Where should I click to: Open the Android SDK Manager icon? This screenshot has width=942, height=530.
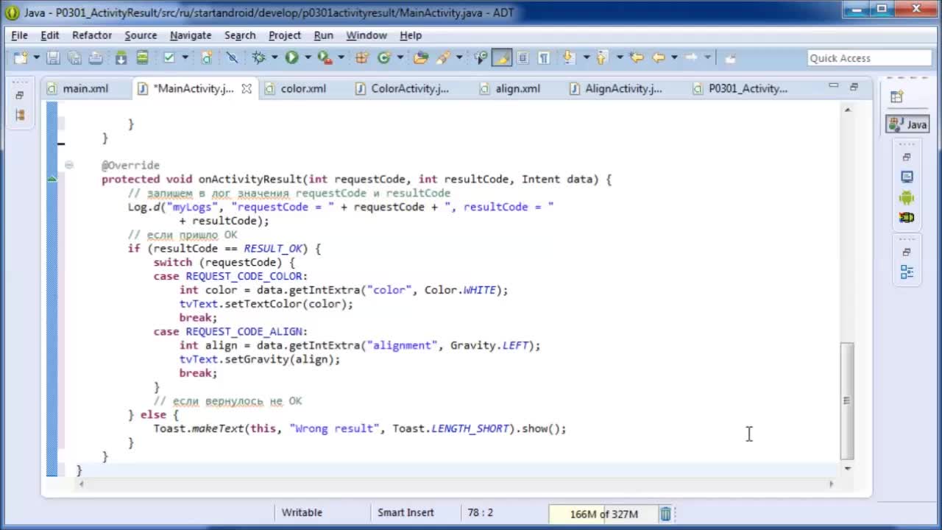[121, 57]
